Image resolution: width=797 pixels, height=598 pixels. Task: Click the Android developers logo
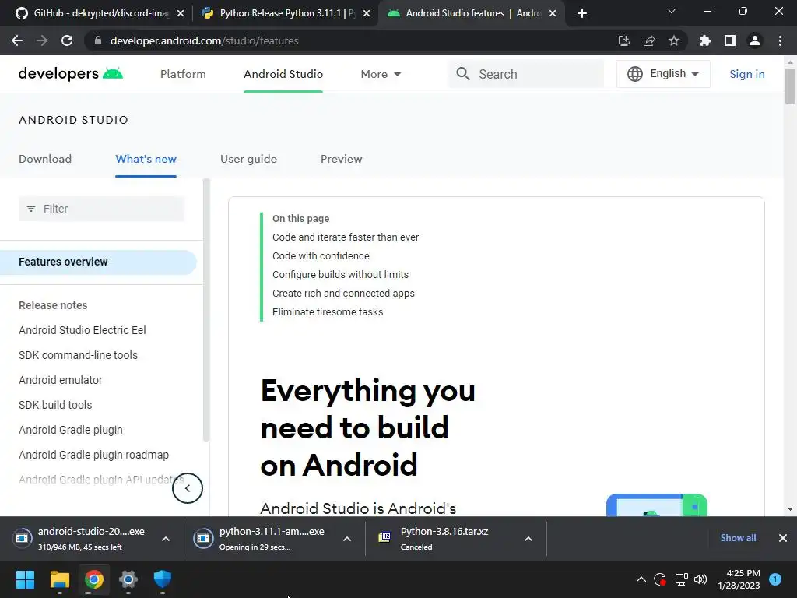click(x=71, y=74)
